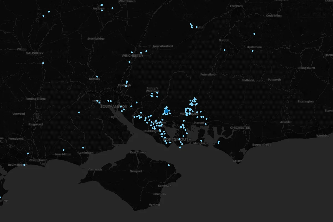The height and width of the screenshot is (222, 333).
Task: Select the large dark-blue highlighted data point
Action: tap(166, 111)
